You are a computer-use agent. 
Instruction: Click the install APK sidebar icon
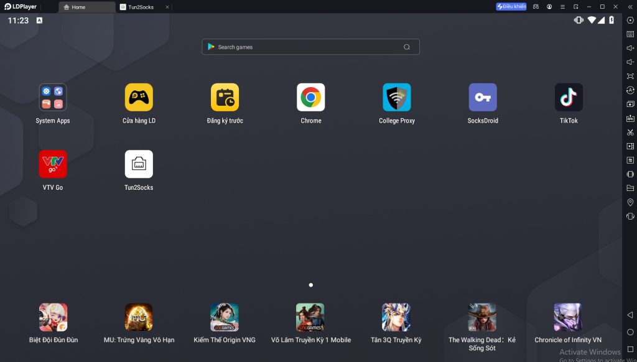630,118
